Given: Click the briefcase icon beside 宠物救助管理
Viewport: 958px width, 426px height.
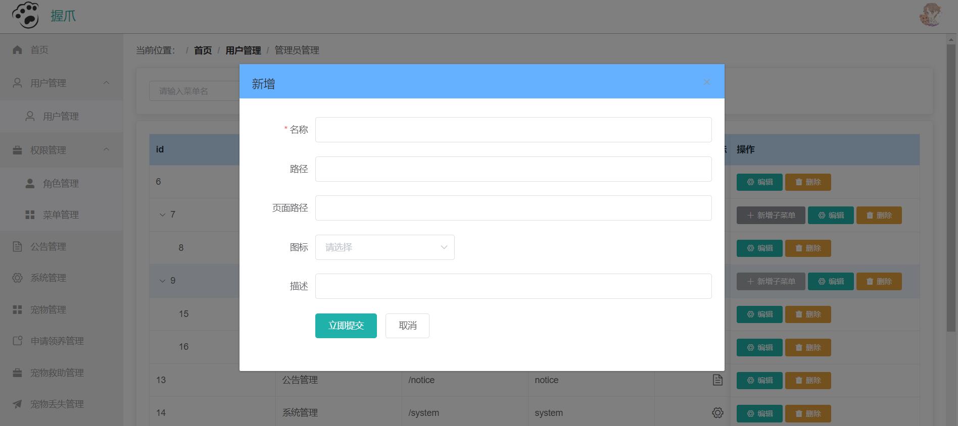Looking at the screenshot, I should tap(17, 372).
